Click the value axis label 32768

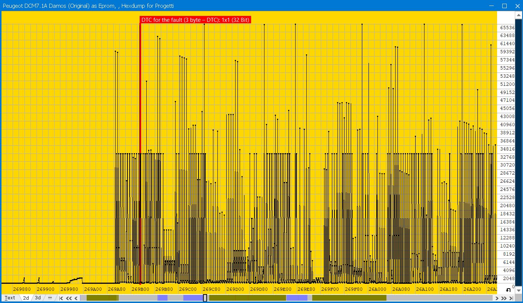(507, 157)
